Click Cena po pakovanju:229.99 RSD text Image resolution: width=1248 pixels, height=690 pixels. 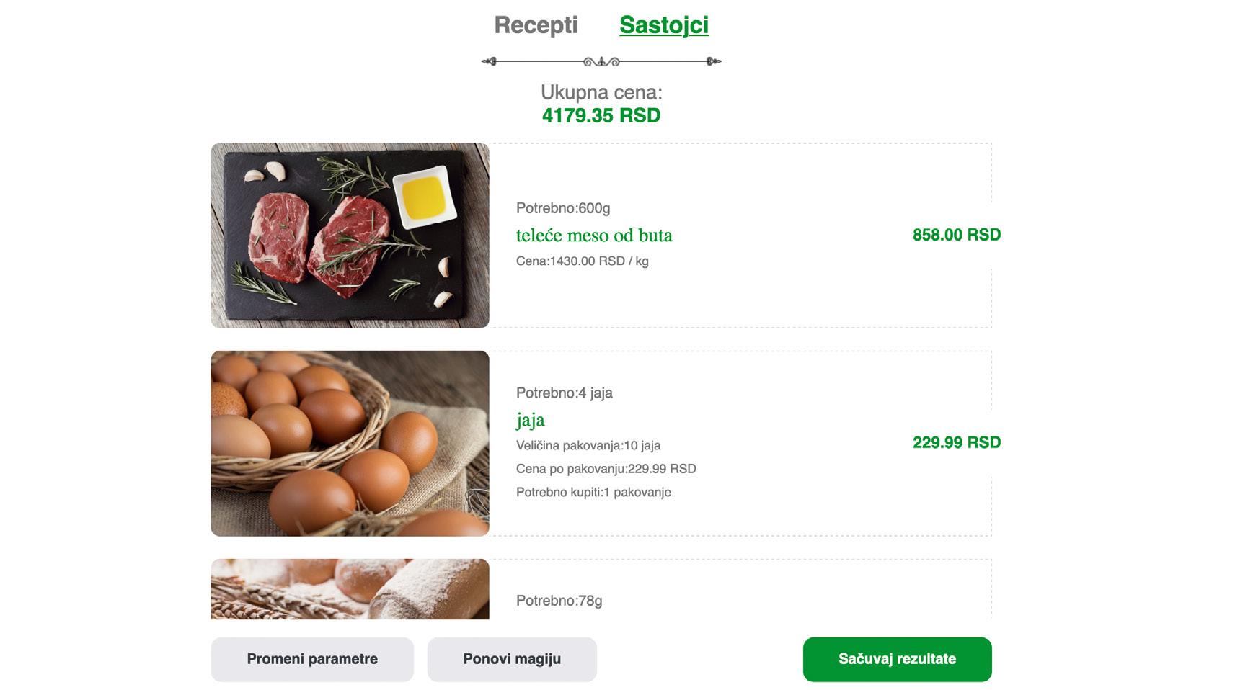[606, 469]
